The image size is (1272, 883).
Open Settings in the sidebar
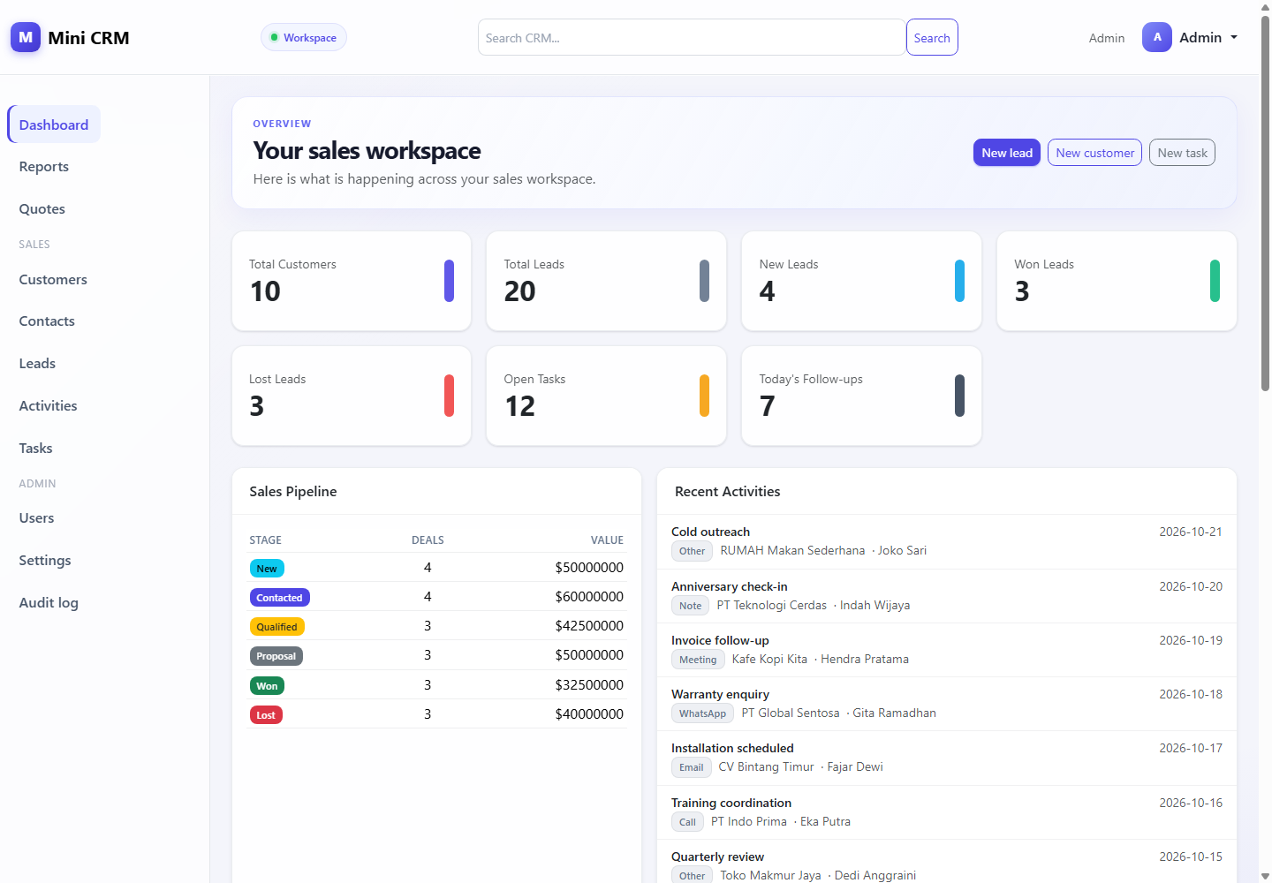point(45,561)
